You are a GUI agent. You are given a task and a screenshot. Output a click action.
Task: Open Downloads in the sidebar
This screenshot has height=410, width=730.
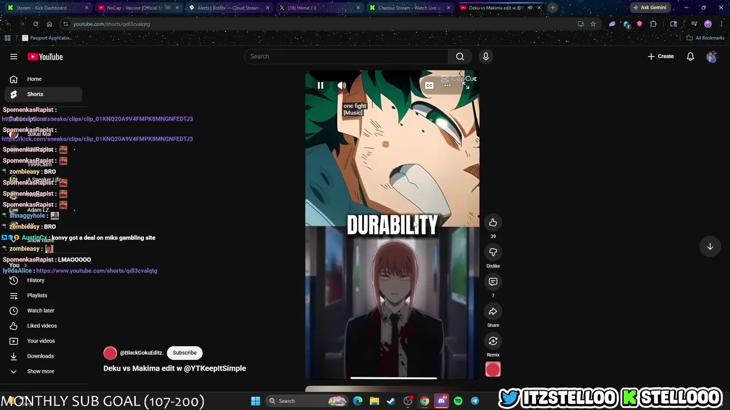pos(43,356)
